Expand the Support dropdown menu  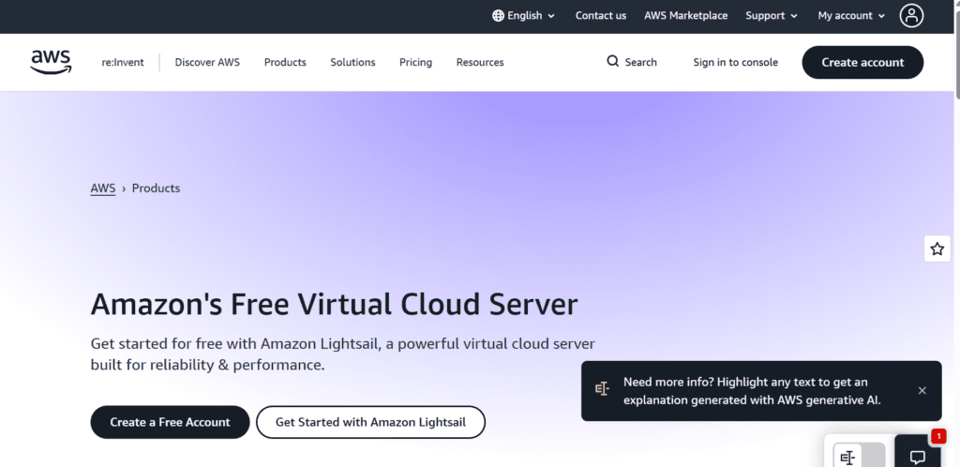[772, 16]
